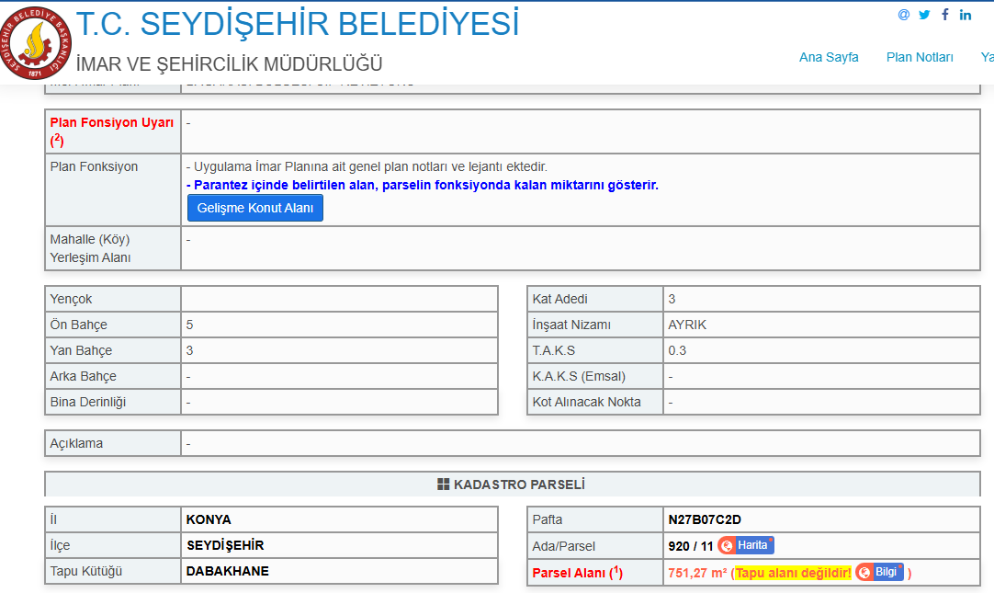This screenshot has width=994, height=593.
Task: Click the globe icon on Bilgi button
Action: pos(864,572)
